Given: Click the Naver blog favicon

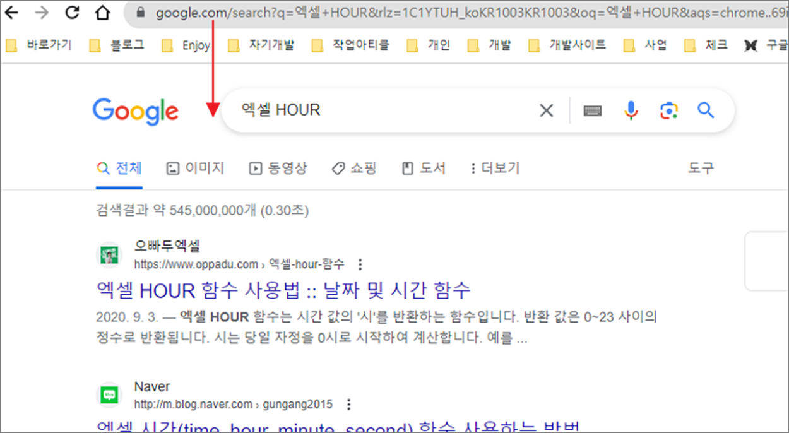Looking at the screenshot, I should point(109,395).
